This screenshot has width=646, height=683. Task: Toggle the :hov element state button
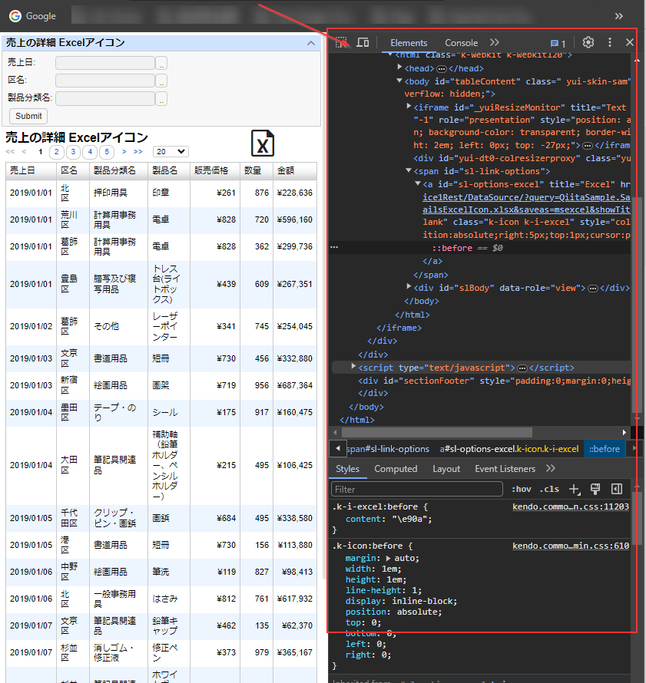click(522, 489)
